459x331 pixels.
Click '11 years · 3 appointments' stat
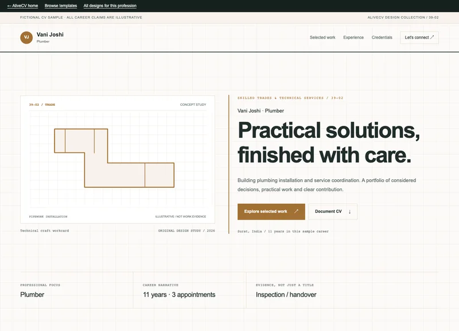pos(179,294)
